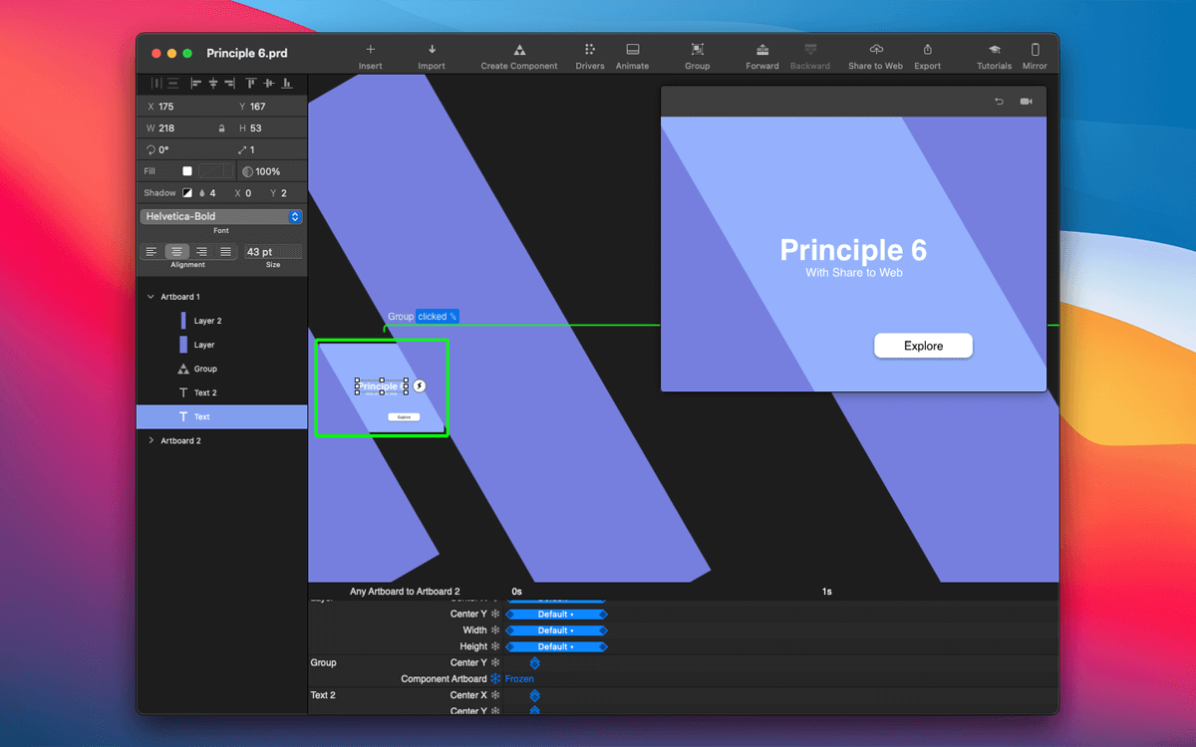1196x747 pixels.
Task: Click the Fill image/gradient well
Action: tap(216, 171)
